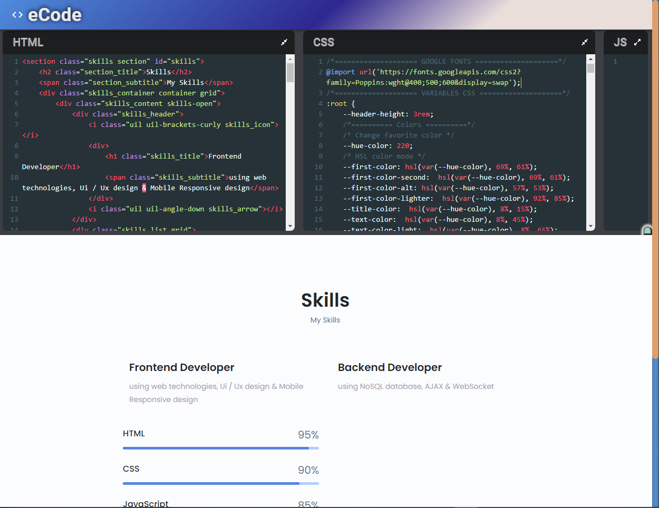Expand the JS editor panel
Viewport: 659px width, 508px height.
pos(637,42)
